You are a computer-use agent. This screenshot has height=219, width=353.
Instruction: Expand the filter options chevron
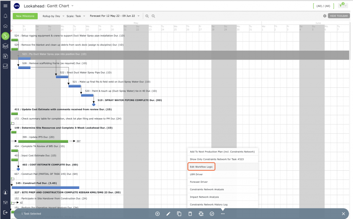(345, 5)
